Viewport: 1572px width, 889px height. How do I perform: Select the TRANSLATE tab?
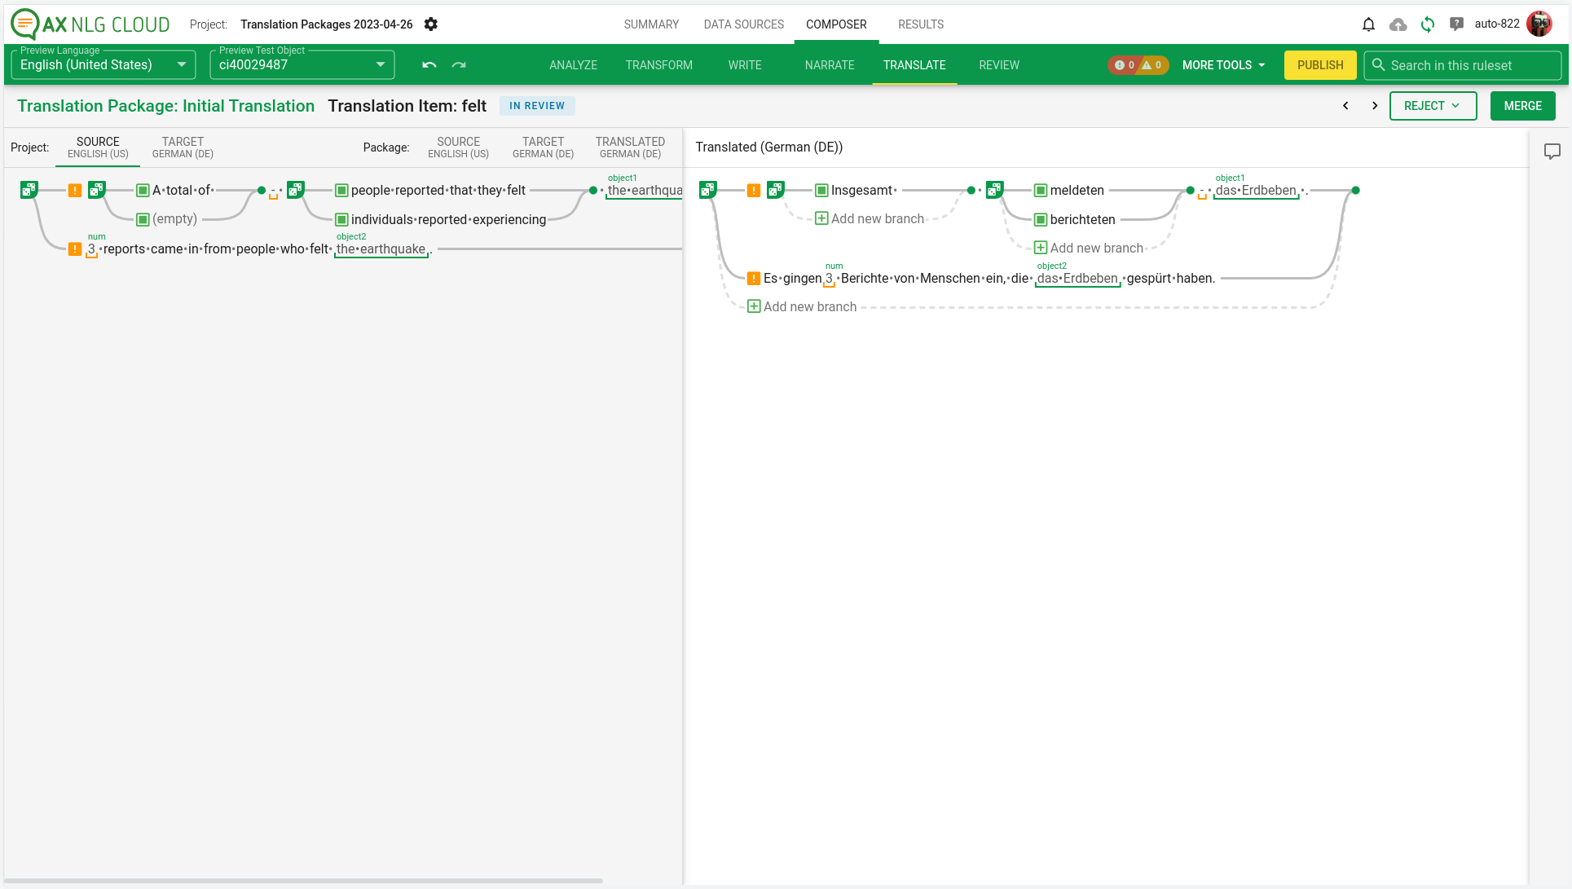click(914, 65)
